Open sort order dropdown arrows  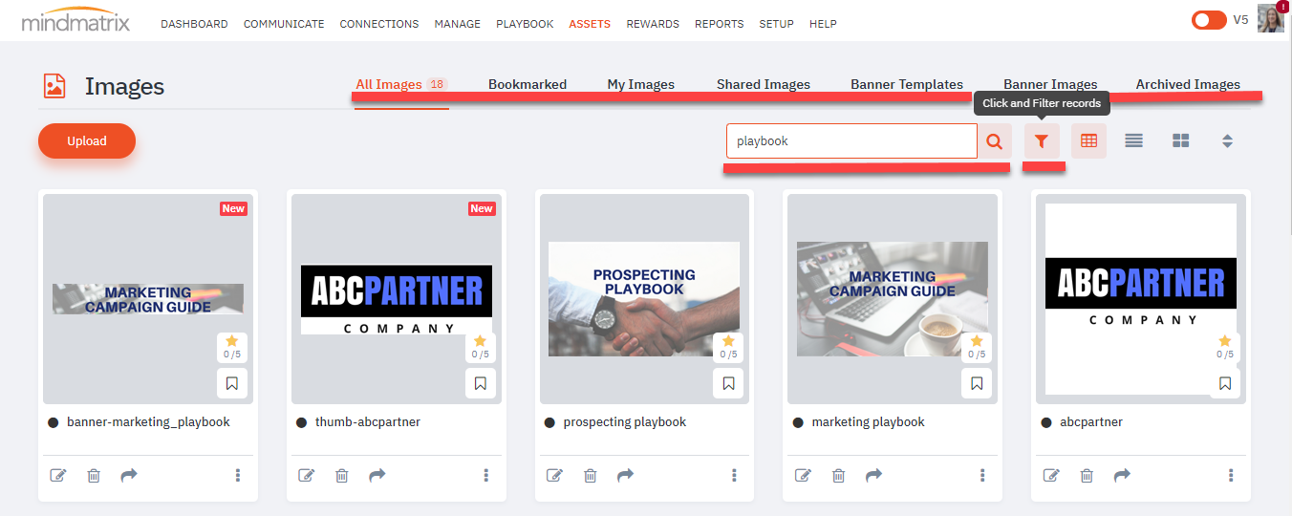[1228, 141]
